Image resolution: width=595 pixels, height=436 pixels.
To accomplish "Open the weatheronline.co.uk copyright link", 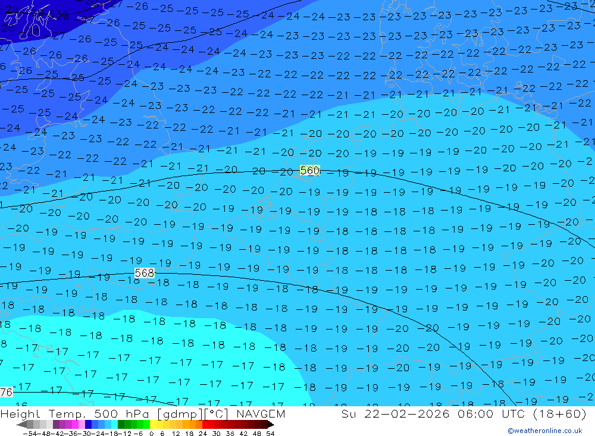I will pos(545,431).
